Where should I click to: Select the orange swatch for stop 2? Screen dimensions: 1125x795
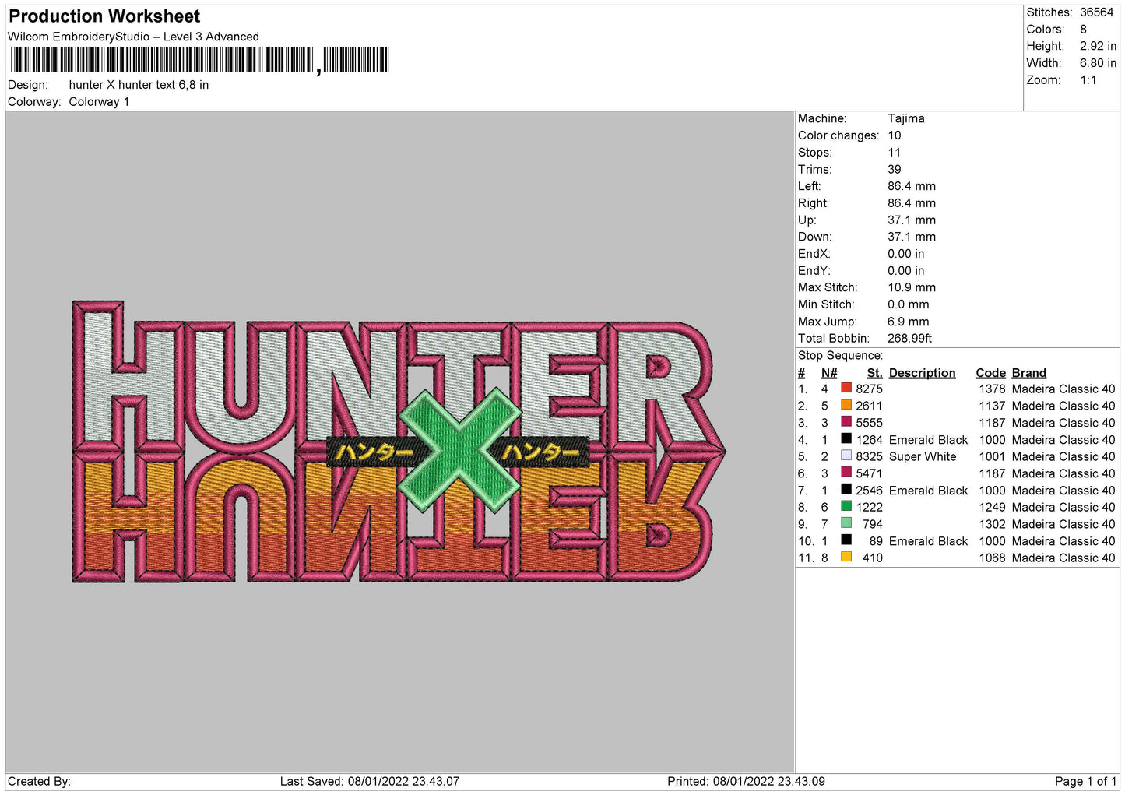tap(846, 405)
